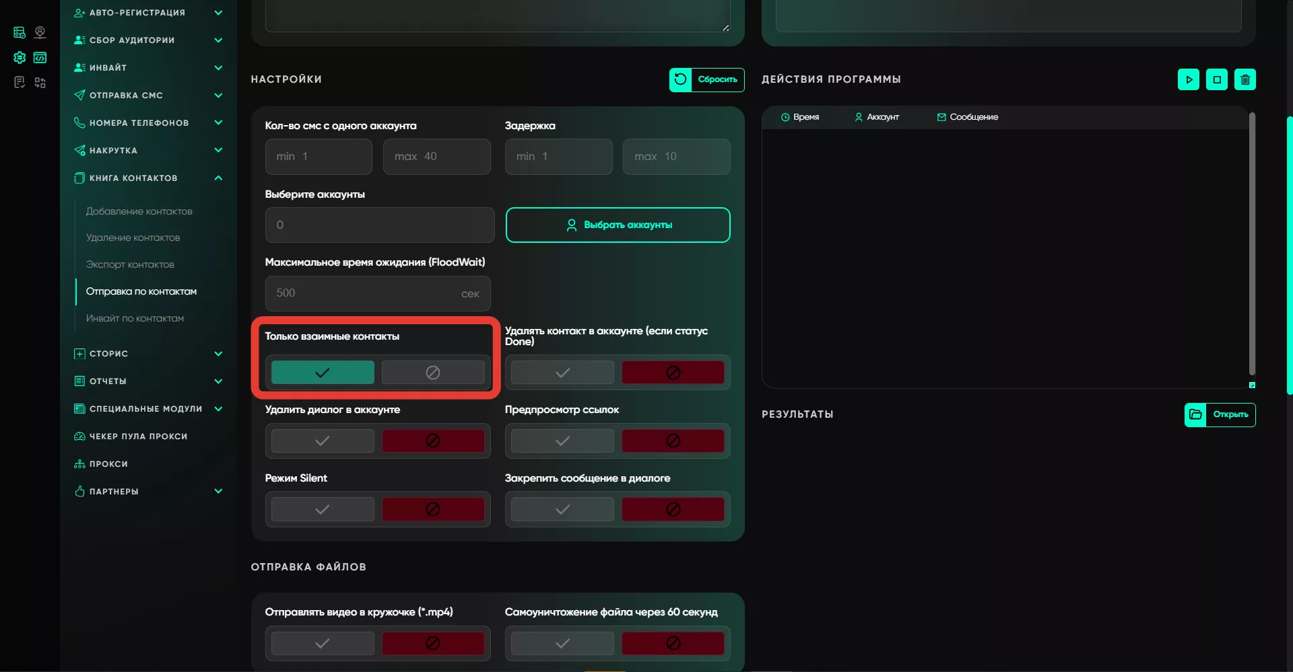Open Инвайт по контактам submenu item
Viewport: 1293px width, 672px height.
point(135,318)
